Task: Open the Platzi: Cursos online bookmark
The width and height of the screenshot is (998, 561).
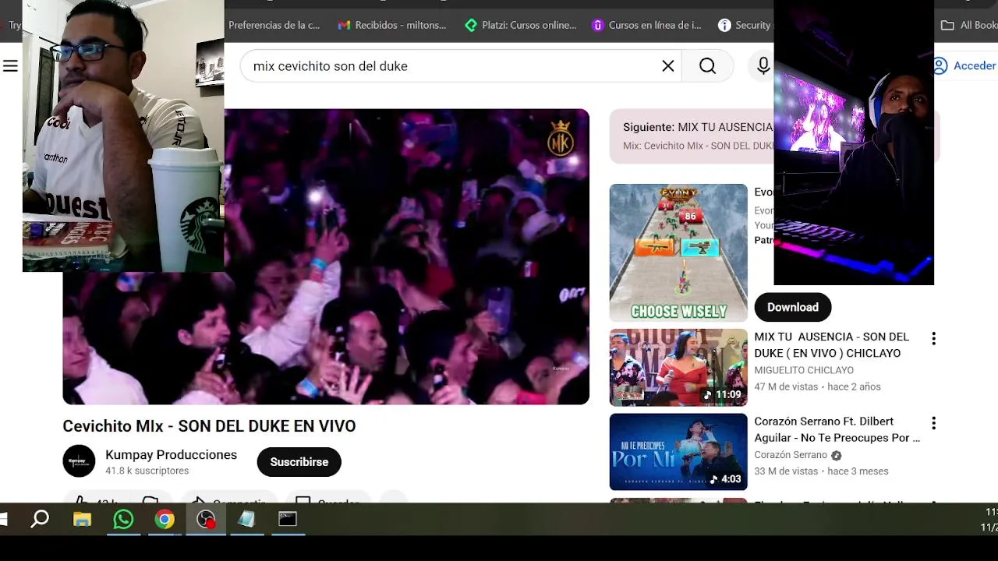Action: point(521,25)
